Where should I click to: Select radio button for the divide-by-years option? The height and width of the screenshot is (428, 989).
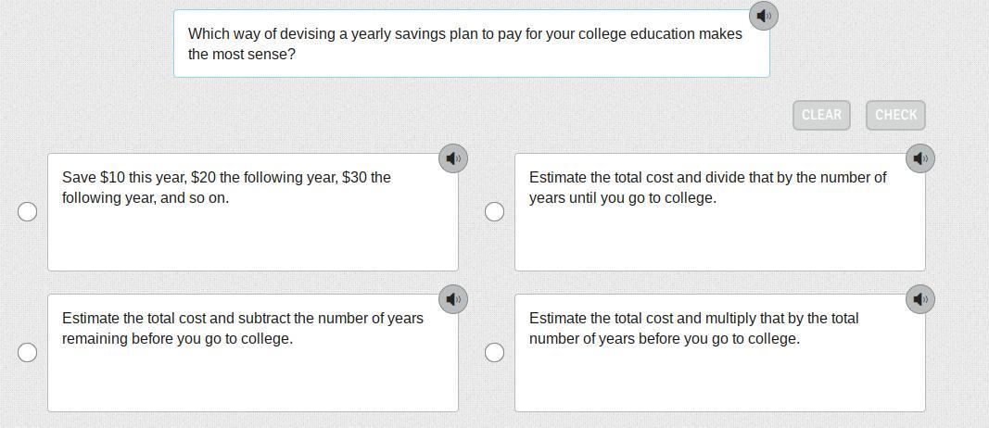click(x=495, y=211)
